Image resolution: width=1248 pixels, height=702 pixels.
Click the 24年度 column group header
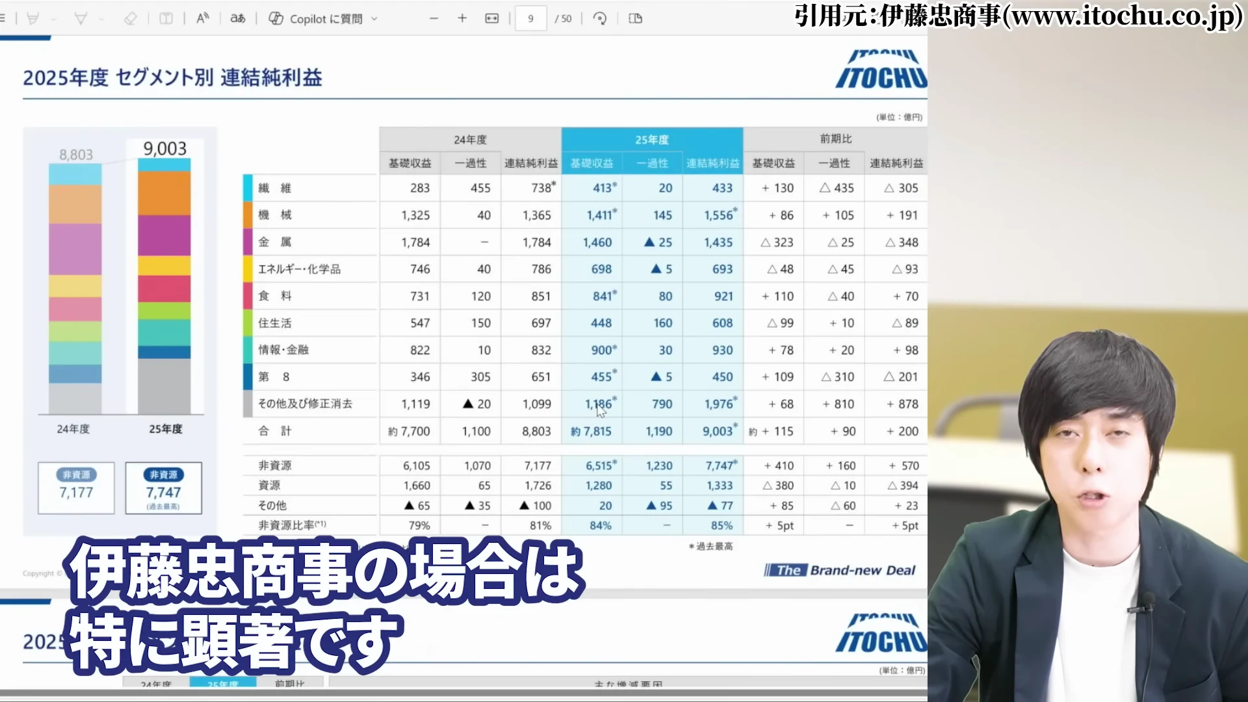tap(471, 140)
